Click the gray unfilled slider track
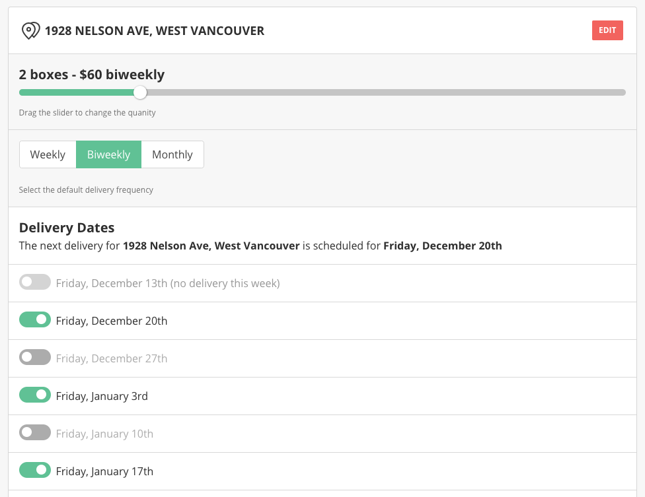Viewport: 645px width, 497px height. 383,92
